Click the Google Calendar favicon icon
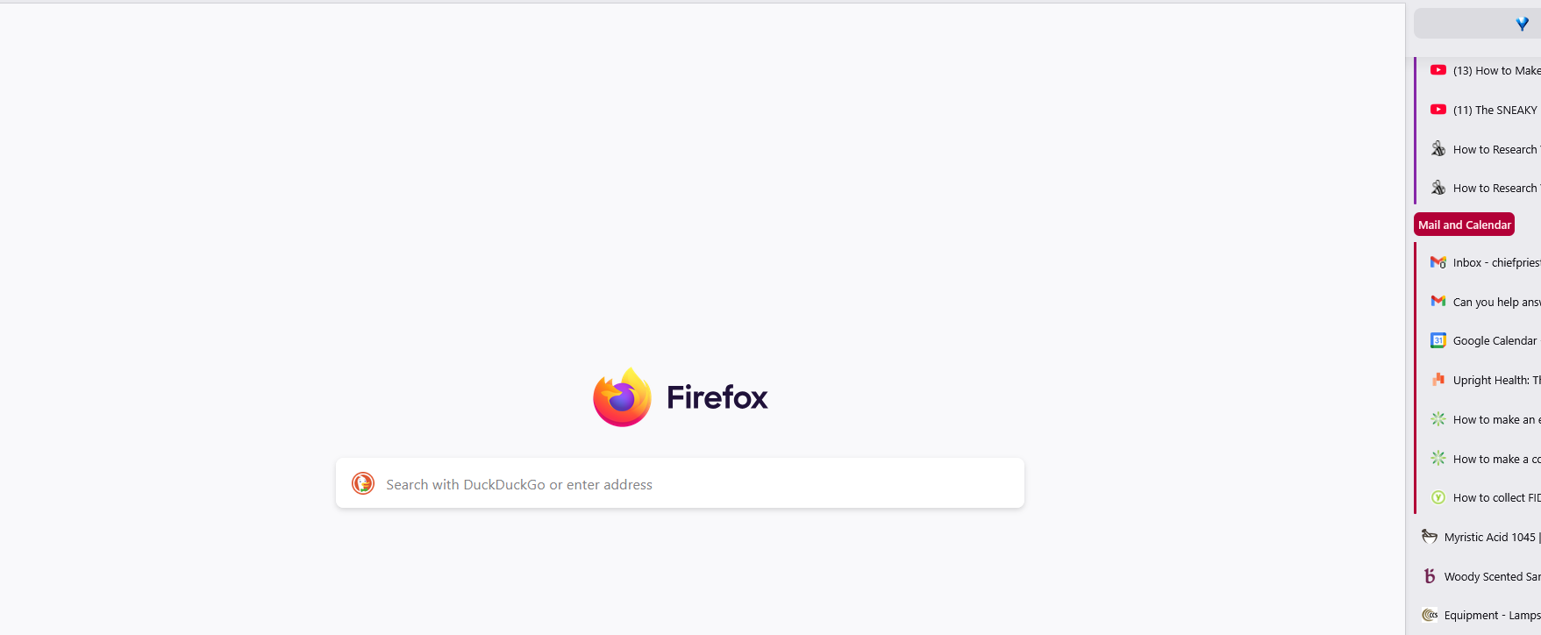The width and height of the screenshot is (1541, 635). coord(1438,340)
